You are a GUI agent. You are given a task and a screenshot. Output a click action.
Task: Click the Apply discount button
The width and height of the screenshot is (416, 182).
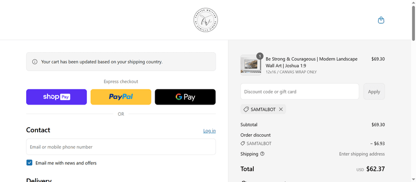tap(374, 92)
